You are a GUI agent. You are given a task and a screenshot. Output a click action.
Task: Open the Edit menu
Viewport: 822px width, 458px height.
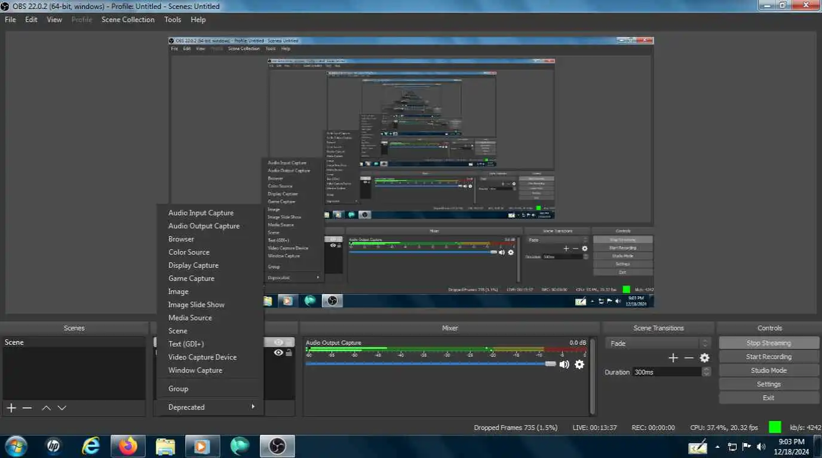(x=31, y=20)
